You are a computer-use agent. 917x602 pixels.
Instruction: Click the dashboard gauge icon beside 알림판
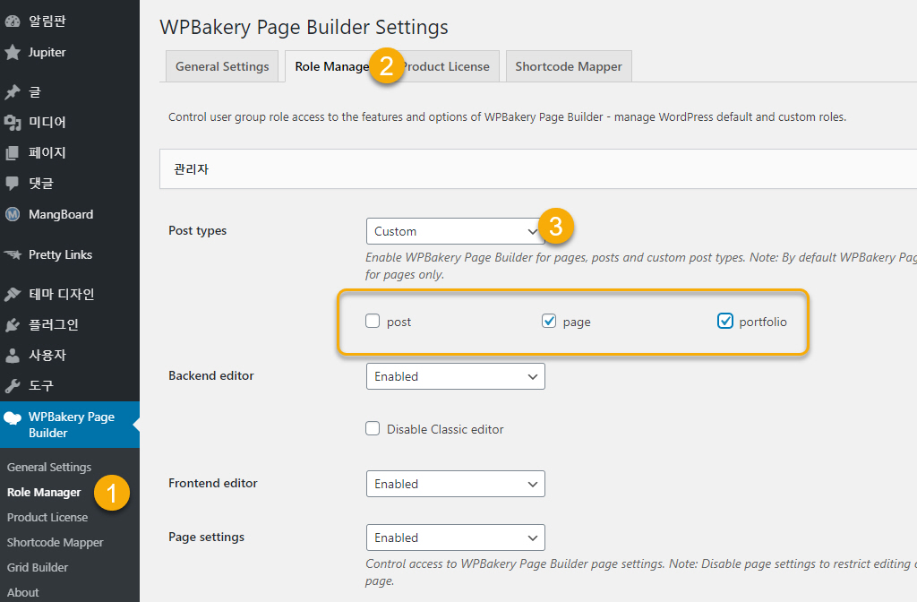(x=13, y=21)
